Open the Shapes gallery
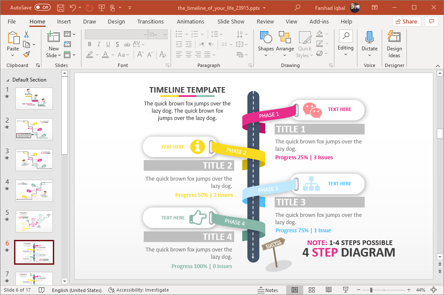This screenshot has height=295, width=444. (265, 43)
